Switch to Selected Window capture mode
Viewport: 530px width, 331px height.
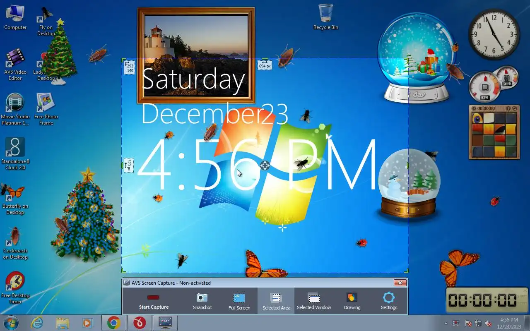pyautogui.click(x=314, y=301)
